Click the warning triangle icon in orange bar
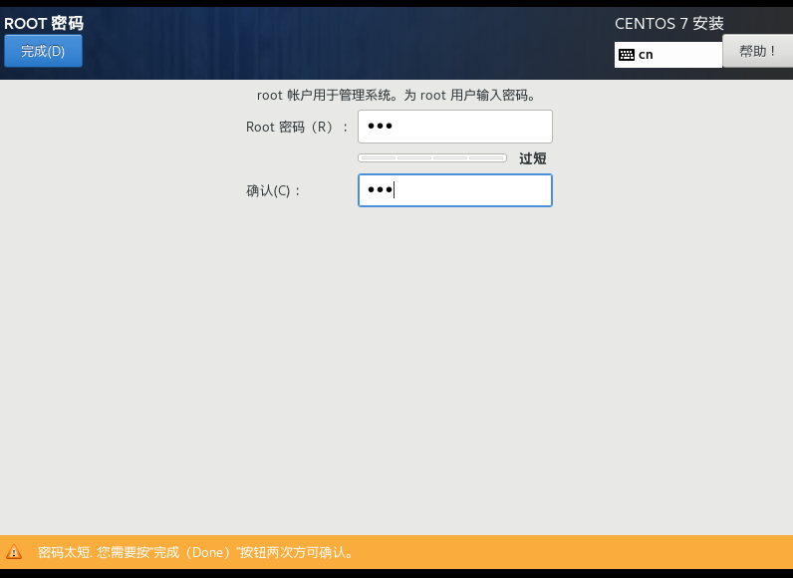The image size is (793, 578). pyautogui.click(x=14, y=552)
